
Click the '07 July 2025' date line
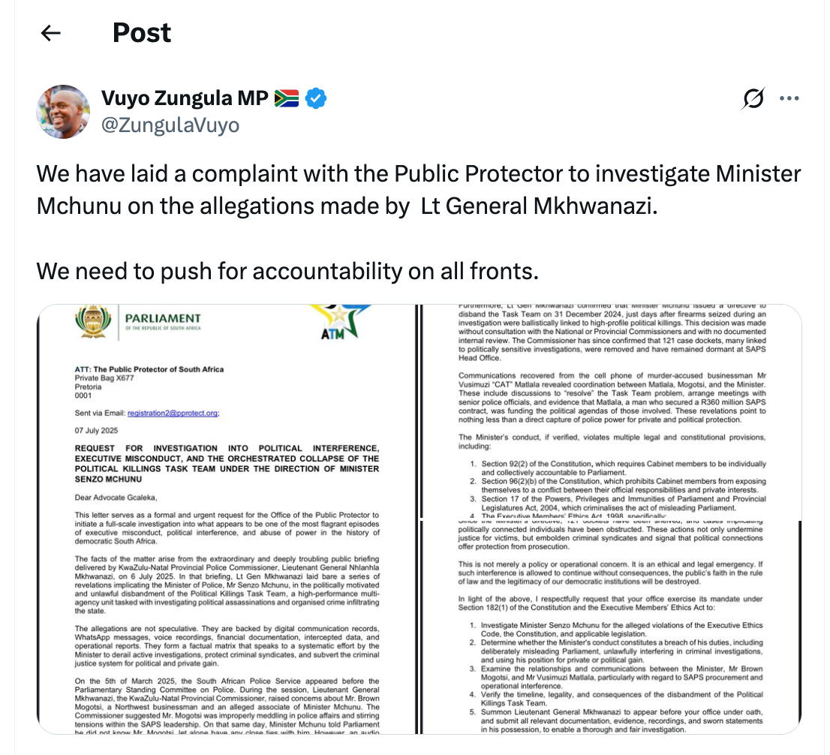coord(96,430)
